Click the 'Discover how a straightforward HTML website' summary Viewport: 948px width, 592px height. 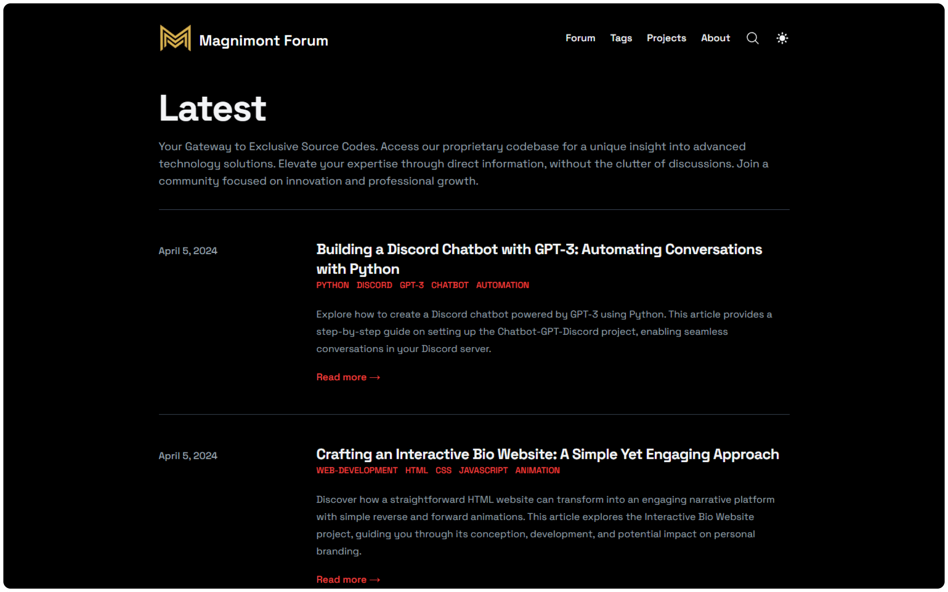[545, 525]
